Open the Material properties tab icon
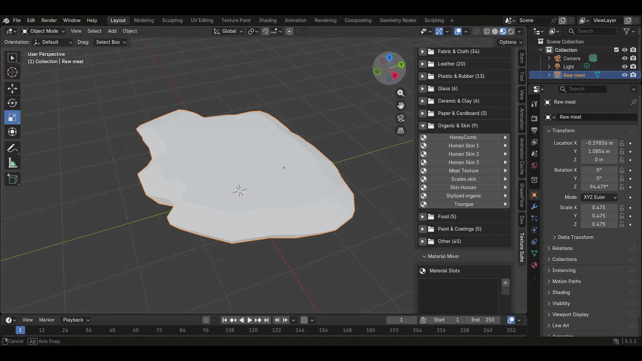This screenshot has height=361, width=642. tap(534, 265)
